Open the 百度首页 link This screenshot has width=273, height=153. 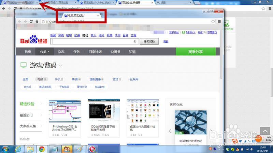pos(212,32)
